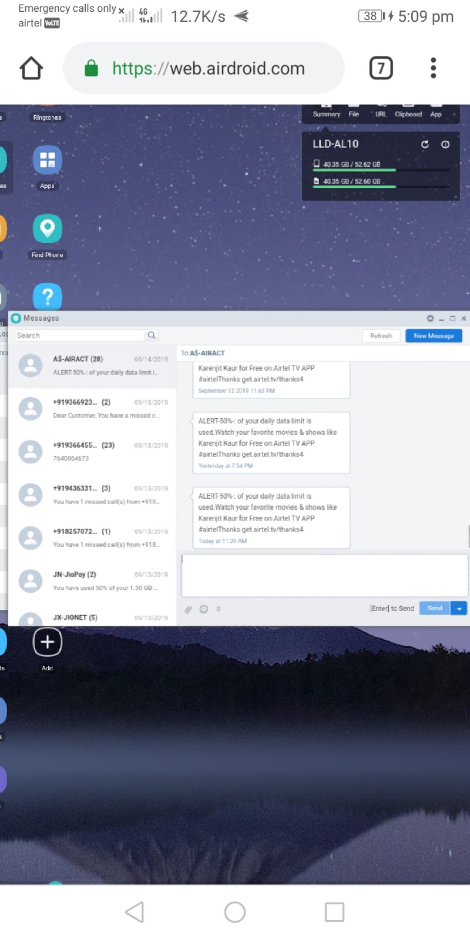Refresh the LLD-AL10 device info
Screen dimensions: 470x940
(425, 144)
